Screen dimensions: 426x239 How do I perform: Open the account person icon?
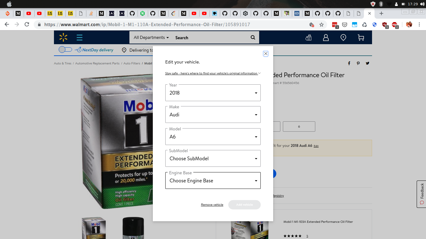[x=326, y=37]
